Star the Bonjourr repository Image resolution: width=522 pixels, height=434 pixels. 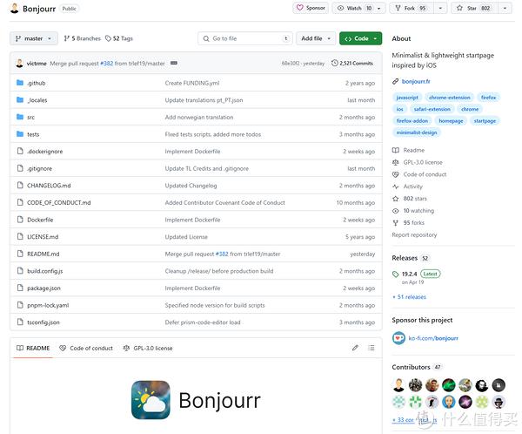pos(474,8)
